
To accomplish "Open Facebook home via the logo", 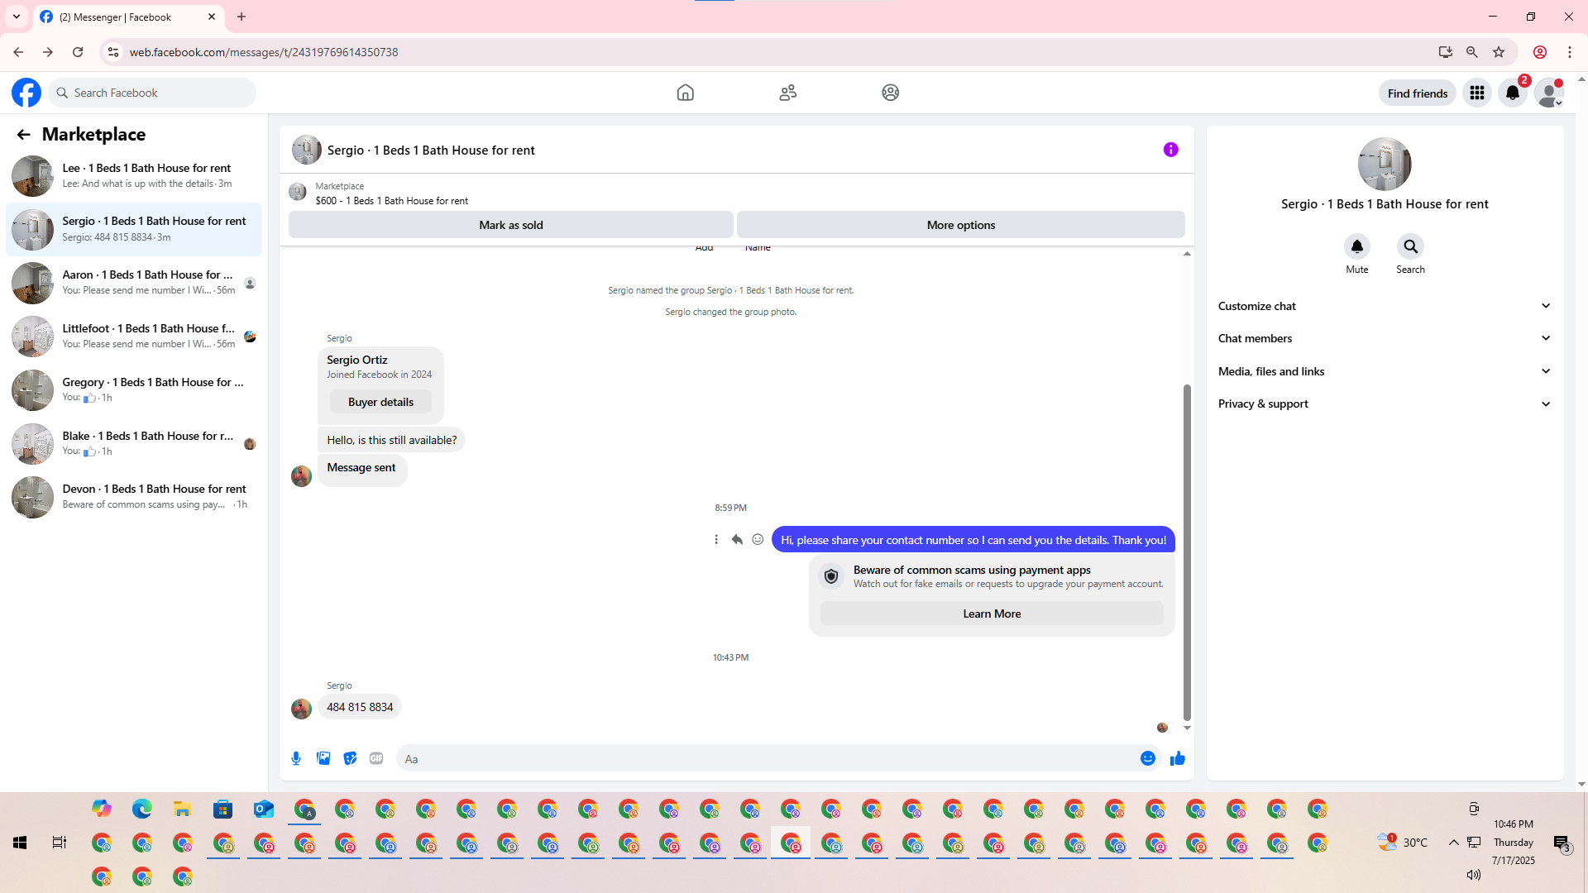I will click(26, 93).
